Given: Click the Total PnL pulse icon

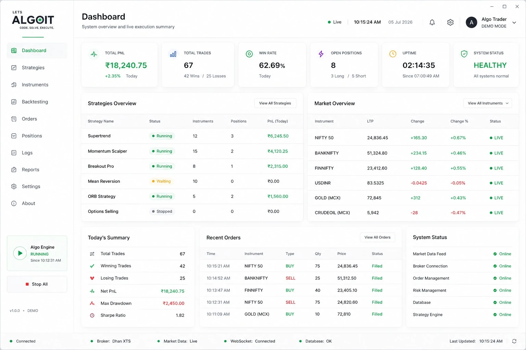Looking at the screenshot, I should (94, 54).
